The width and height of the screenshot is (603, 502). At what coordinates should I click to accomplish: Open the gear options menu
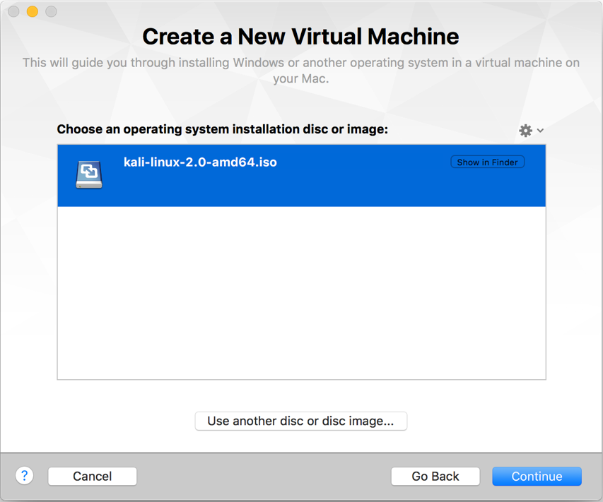[525, 131]
